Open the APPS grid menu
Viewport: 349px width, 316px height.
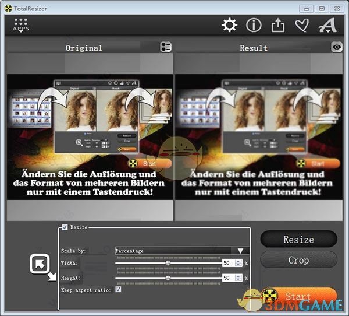click(x=21, y=25)
